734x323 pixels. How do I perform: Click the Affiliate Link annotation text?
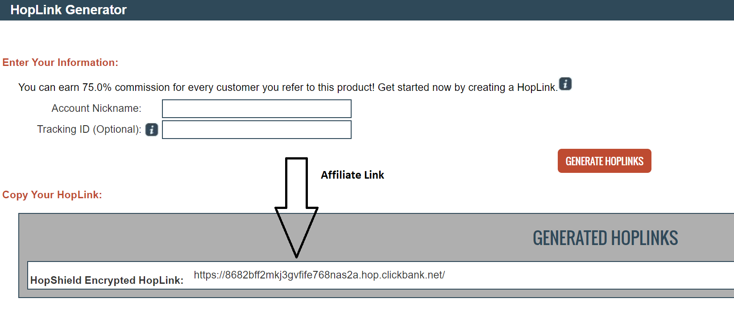(x=352, y=175)
